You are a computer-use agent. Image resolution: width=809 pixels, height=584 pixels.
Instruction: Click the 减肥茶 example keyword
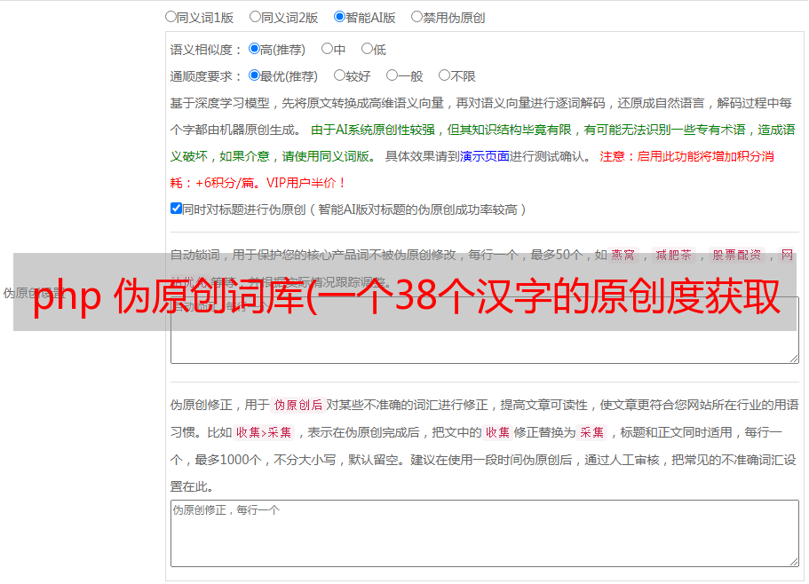pyautogui.click(x=673, y=255)
